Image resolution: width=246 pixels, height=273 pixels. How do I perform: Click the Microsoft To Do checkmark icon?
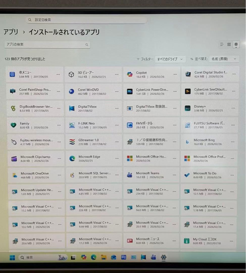[x=187, y=175]
